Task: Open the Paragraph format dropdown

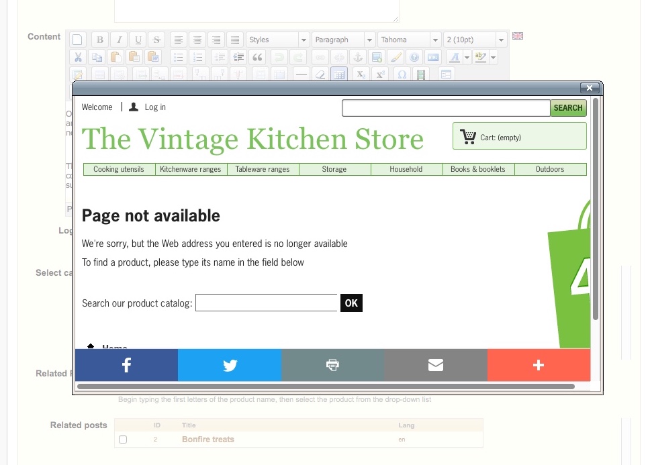Action: click(344, 40)
